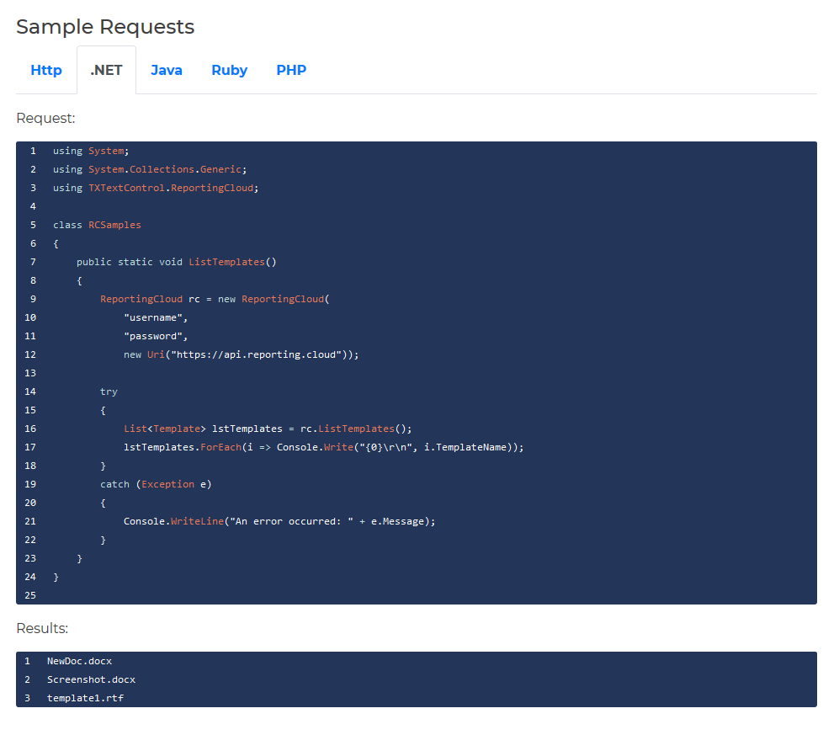Click line number 4 in request code

(x=33, y=206)
